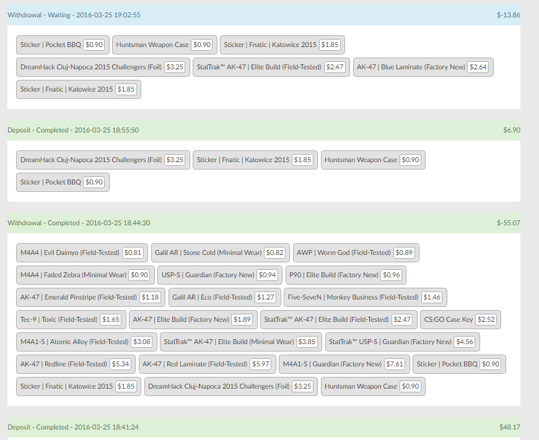The image size is (539, 440).
Task: Select AK-47 Redline (Field-Tested) item
Action: (76, 364)
